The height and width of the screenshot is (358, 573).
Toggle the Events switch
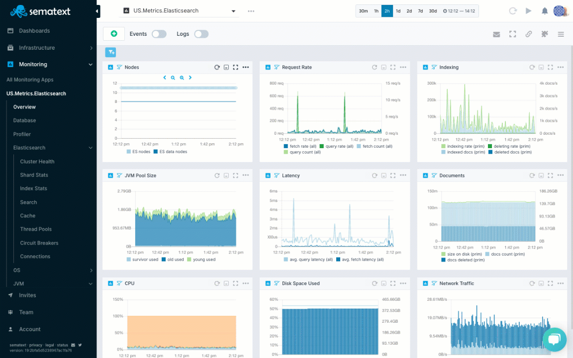tap(159, 34)
